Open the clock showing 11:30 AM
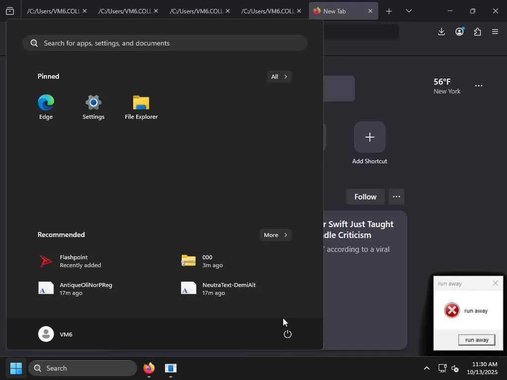 tap(482, 368)
